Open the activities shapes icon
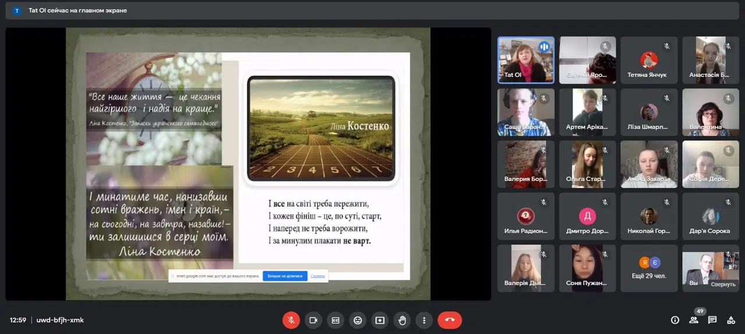The height and width of the screenshot is (334, 745). 731,320
